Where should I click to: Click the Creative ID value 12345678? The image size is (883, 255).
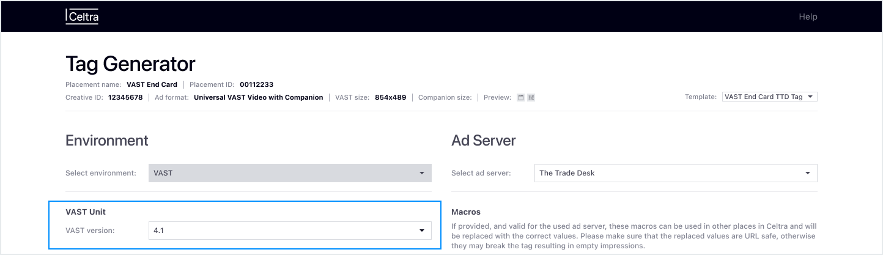click(125, 97)
